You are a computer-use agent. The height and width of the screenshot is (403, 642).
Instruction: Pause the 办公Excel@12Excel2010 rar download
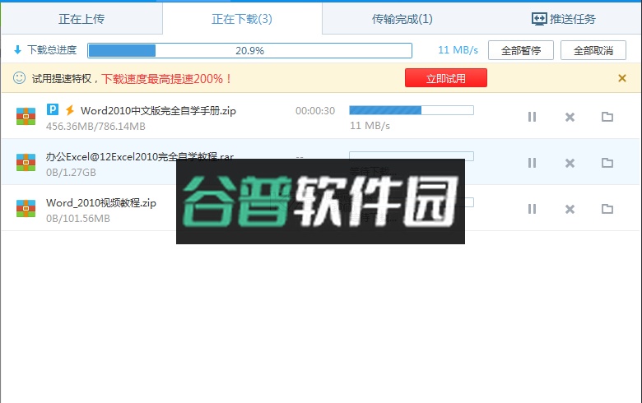coord(532,163)
